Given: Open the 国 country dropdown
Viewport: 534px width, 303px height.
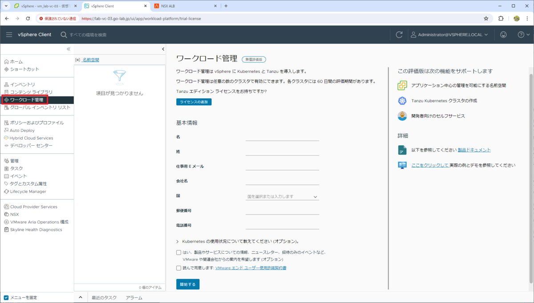Looking at the screenshot, I should click(x=282, y=196).
